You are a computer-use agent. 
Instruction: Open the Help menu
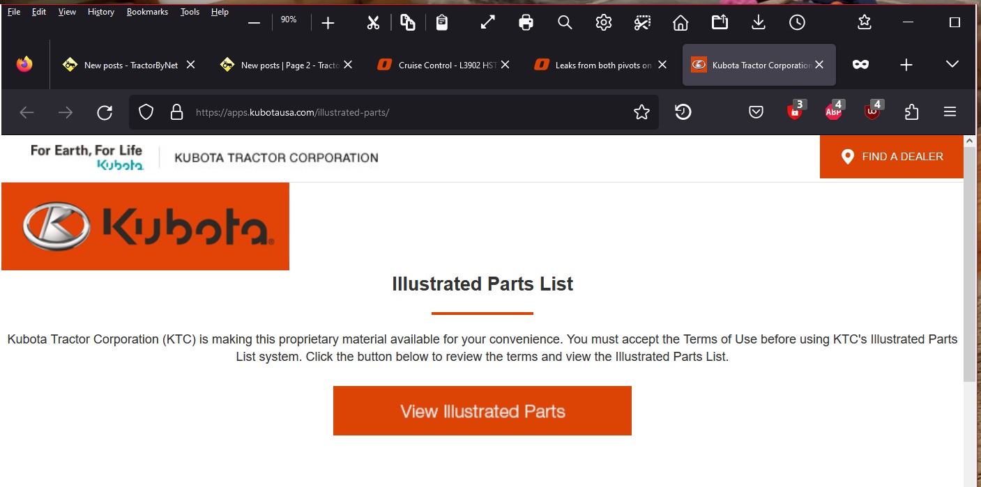click(x=220, y=12)
